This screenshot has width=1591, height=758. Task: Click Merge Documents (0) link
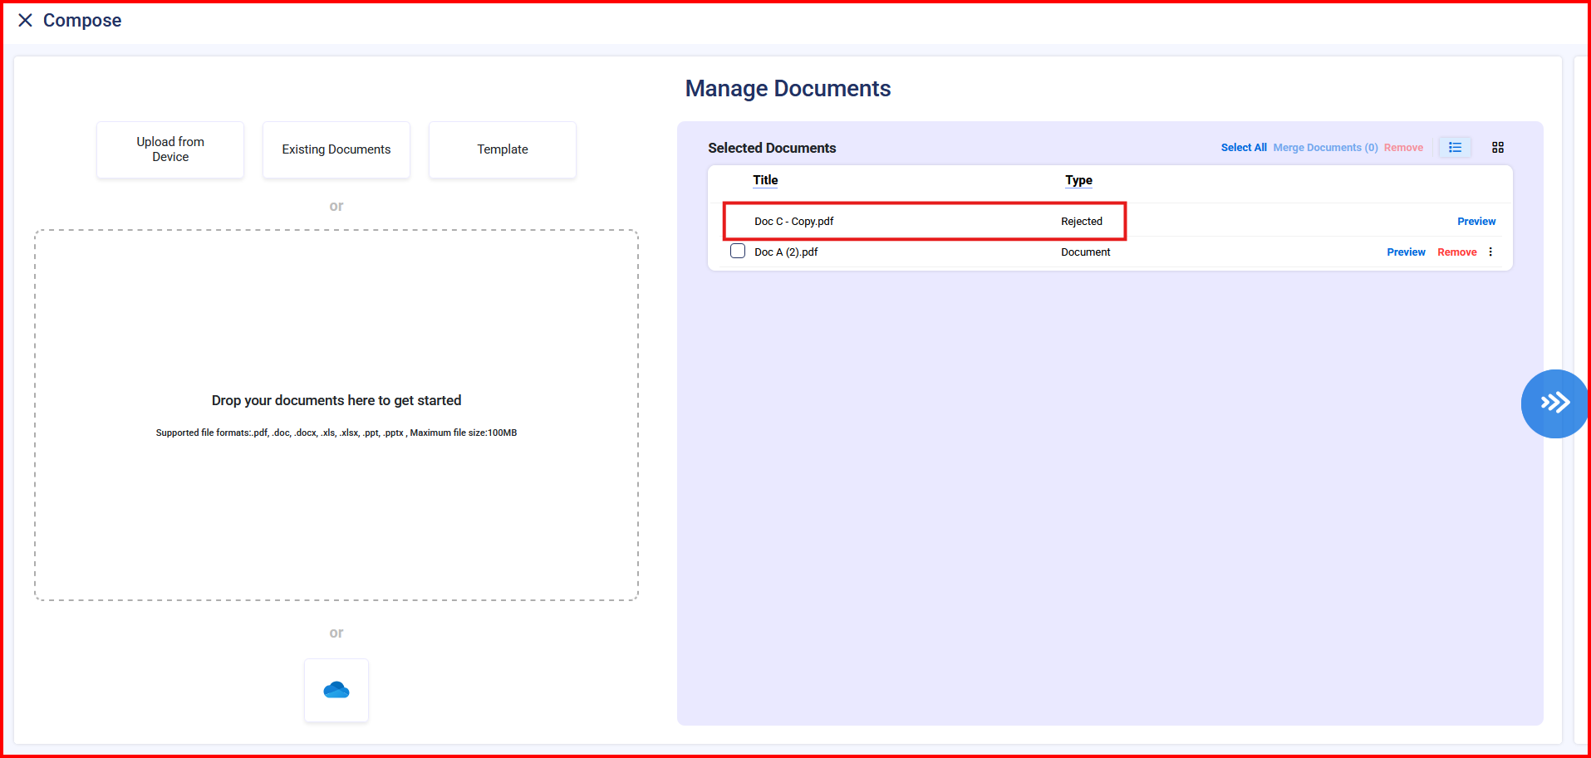(x=1324, y=148)
